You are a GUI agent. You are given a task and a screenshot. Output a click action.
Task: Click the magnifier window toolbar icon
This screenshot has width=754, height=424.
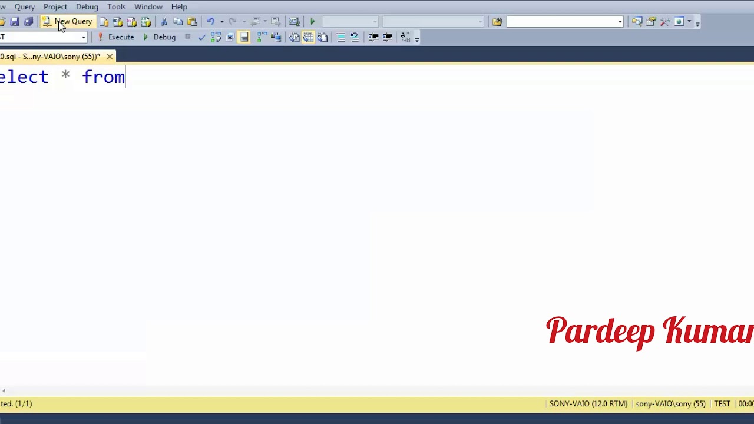point(637,22)
